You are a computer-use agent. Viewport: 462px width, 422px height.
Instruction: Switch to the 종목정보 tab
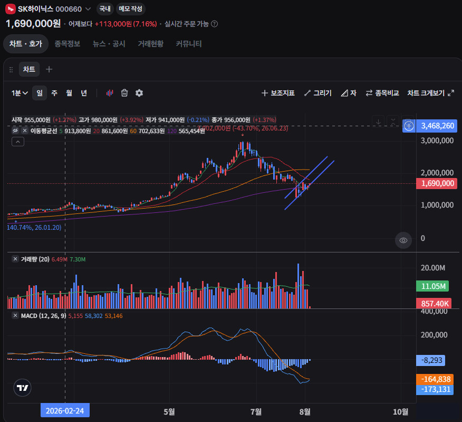(68, 44)
